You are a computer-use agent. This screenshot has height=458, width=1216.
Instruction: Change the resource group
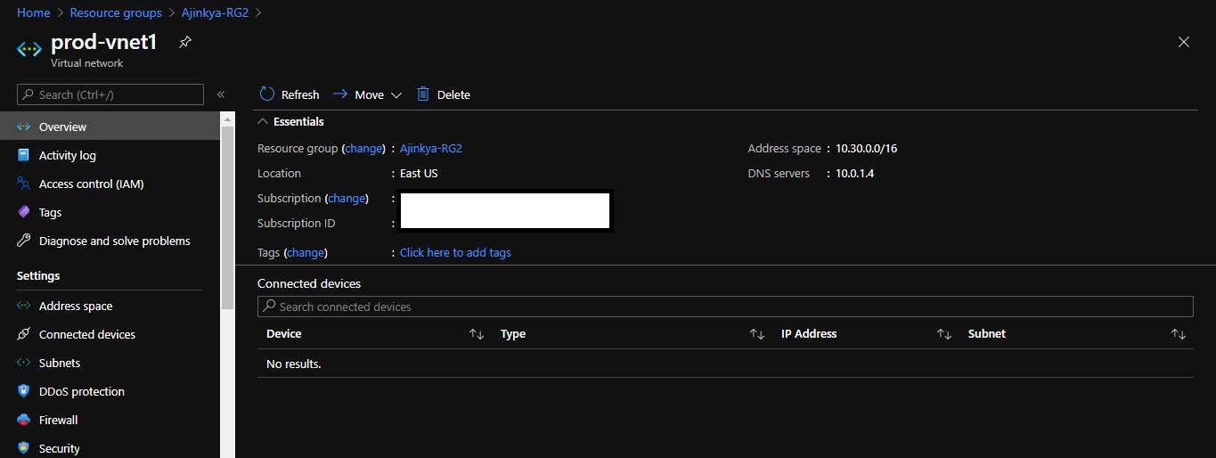(363, 149)
